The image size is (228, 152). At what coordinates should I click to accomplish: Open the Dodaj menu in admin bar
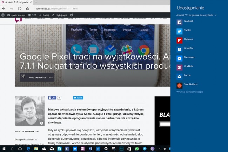44,15
